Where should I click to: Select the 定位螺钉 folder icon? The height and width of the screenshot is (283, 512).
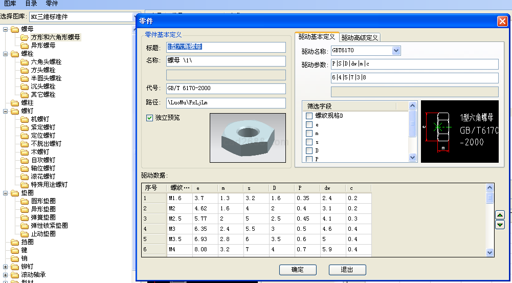pyautogui.click(x=25, y=135)
